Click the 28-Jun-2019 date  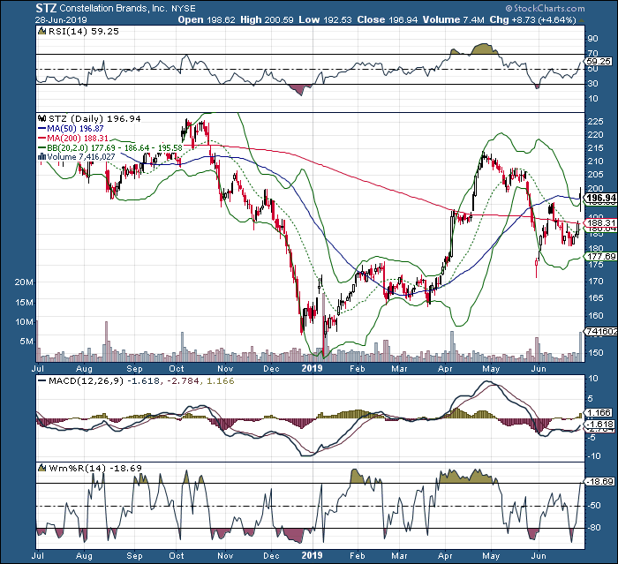click(x=61, y=20)
